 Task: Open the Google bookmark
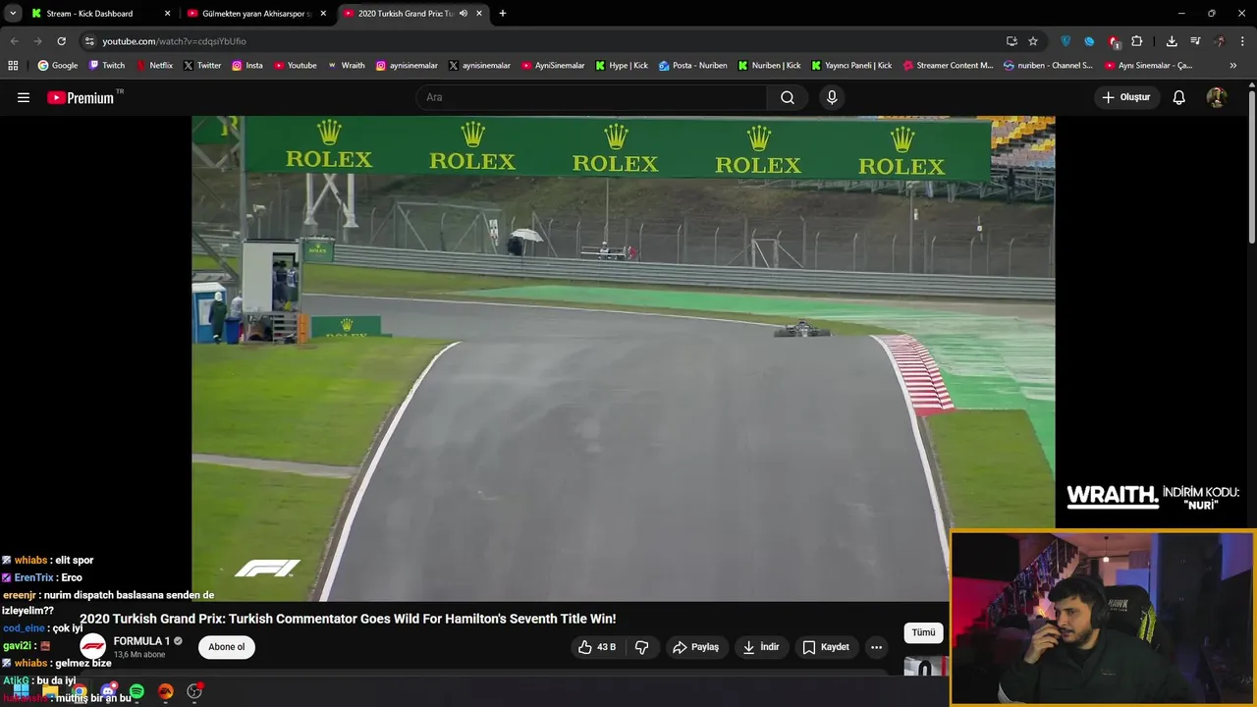(57, 66)
